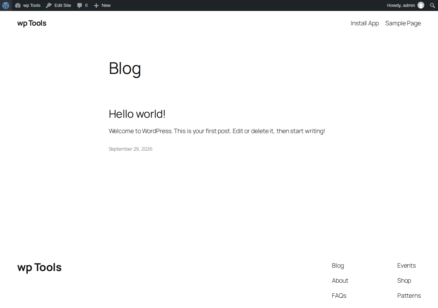This screenshot has height=308, width=438.
Task: Open the footer About link
Action: pyautogui.click(x=340, y=281)
